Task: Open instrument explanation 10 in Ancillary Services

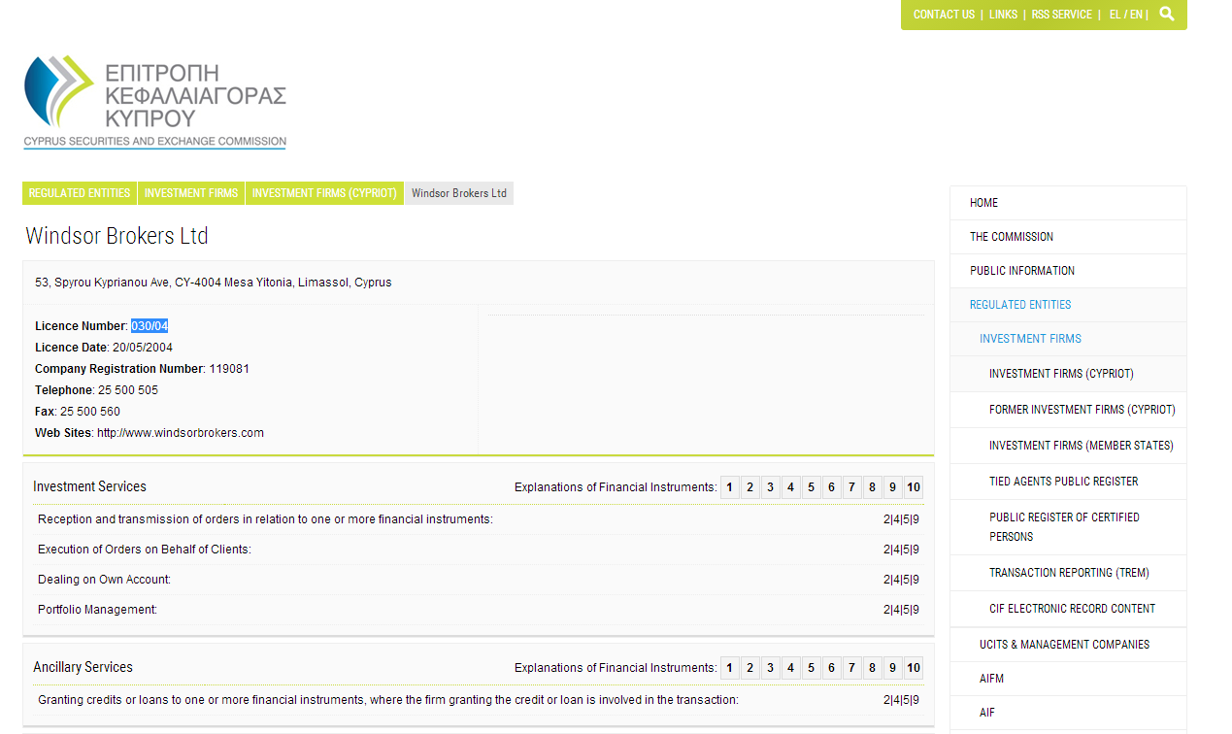Action: (x=914, y=668)
